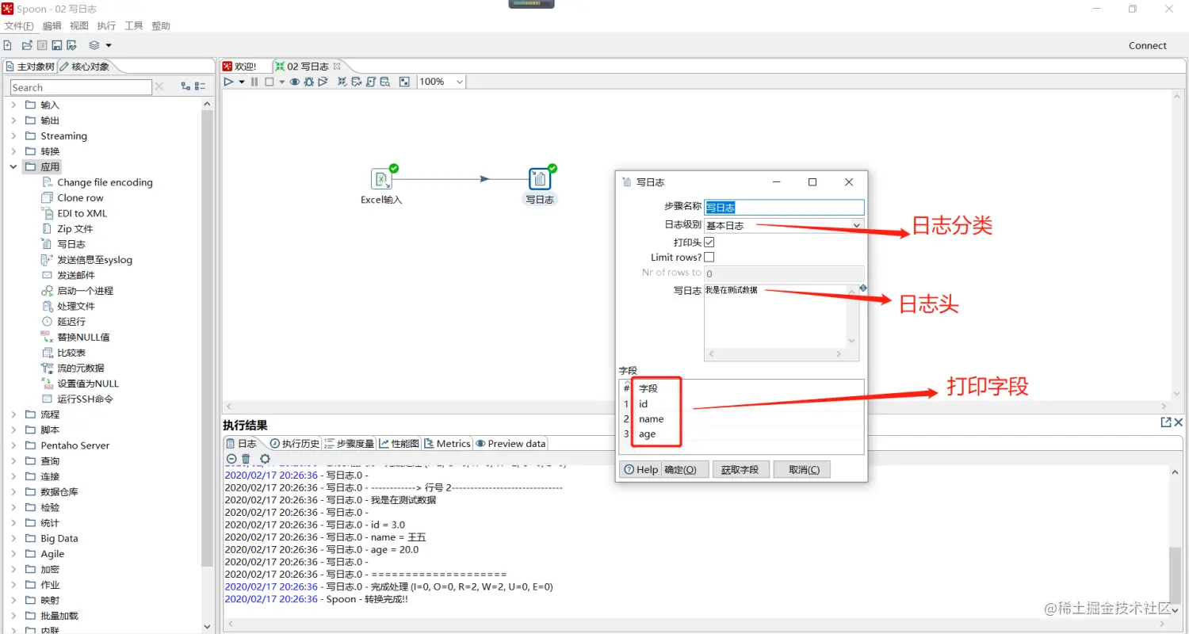Click the collapse tree icon beside search
Viewport: 1189px width, 634px height.
[201, 86]
